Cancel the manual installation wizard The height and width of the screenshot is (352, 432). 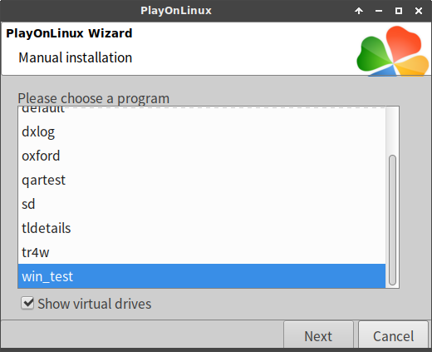(393, 336)
